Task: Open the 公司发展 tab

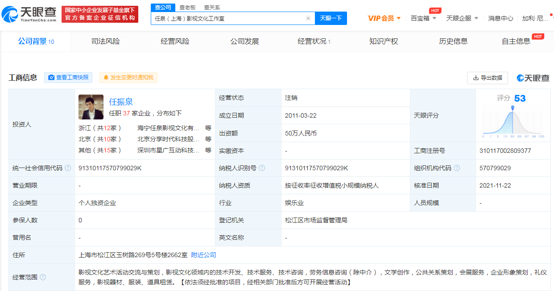Action: [244, 41]
